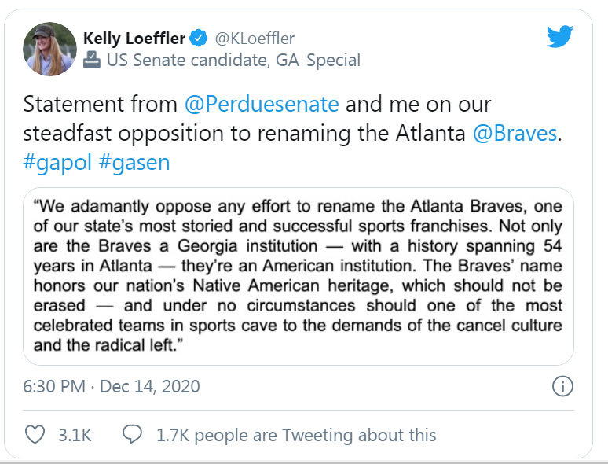Image resolution: width=608 pixels, height=464 pixels.
Task: Click the 6:30 PM Dec 14, 2020 timestamp
Action: click(x=112, y=386)
